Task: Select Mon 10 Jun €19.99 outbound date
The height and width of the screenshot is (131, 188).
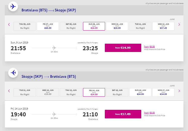Action: click(x=117, y=26)
